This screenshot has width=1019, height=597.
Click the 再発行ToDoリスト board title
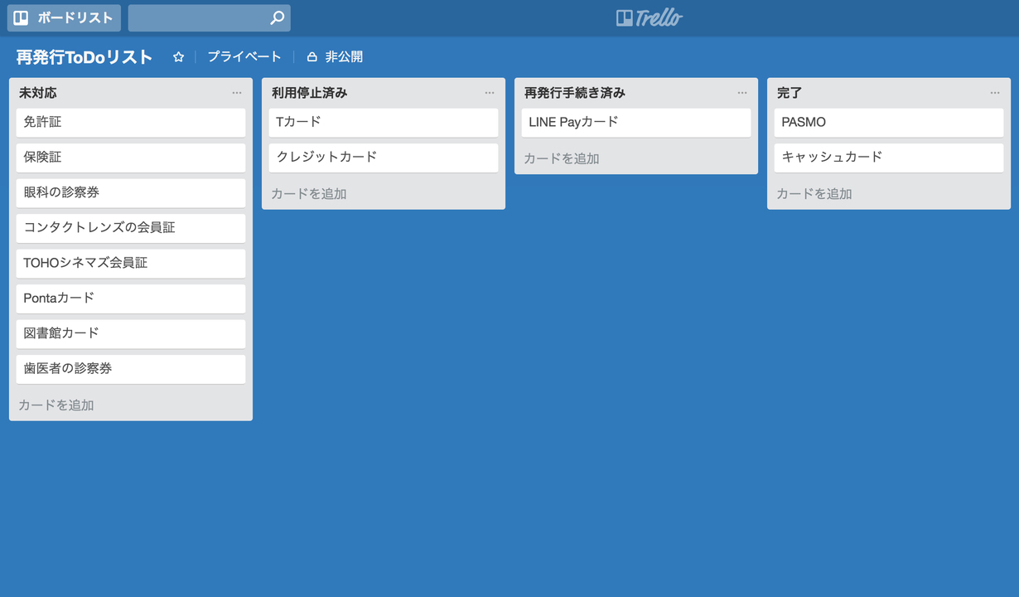[x=85, y=57]
